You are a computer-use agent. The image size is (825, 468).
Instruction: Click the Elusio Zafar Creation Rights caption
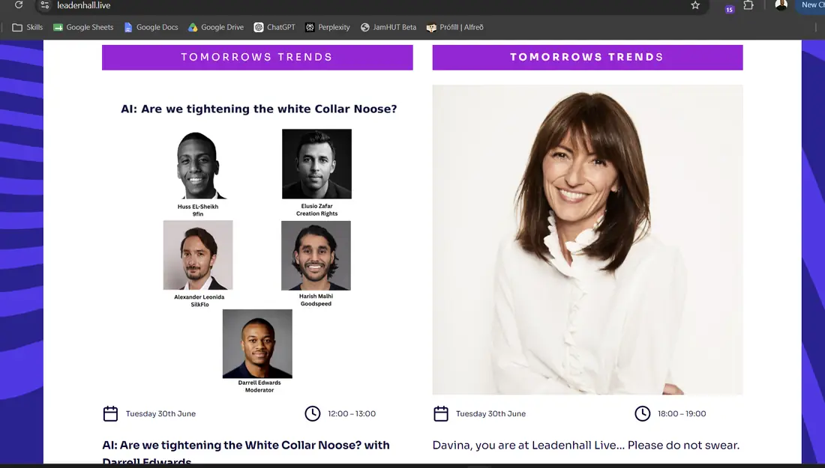tap(316, 210)
